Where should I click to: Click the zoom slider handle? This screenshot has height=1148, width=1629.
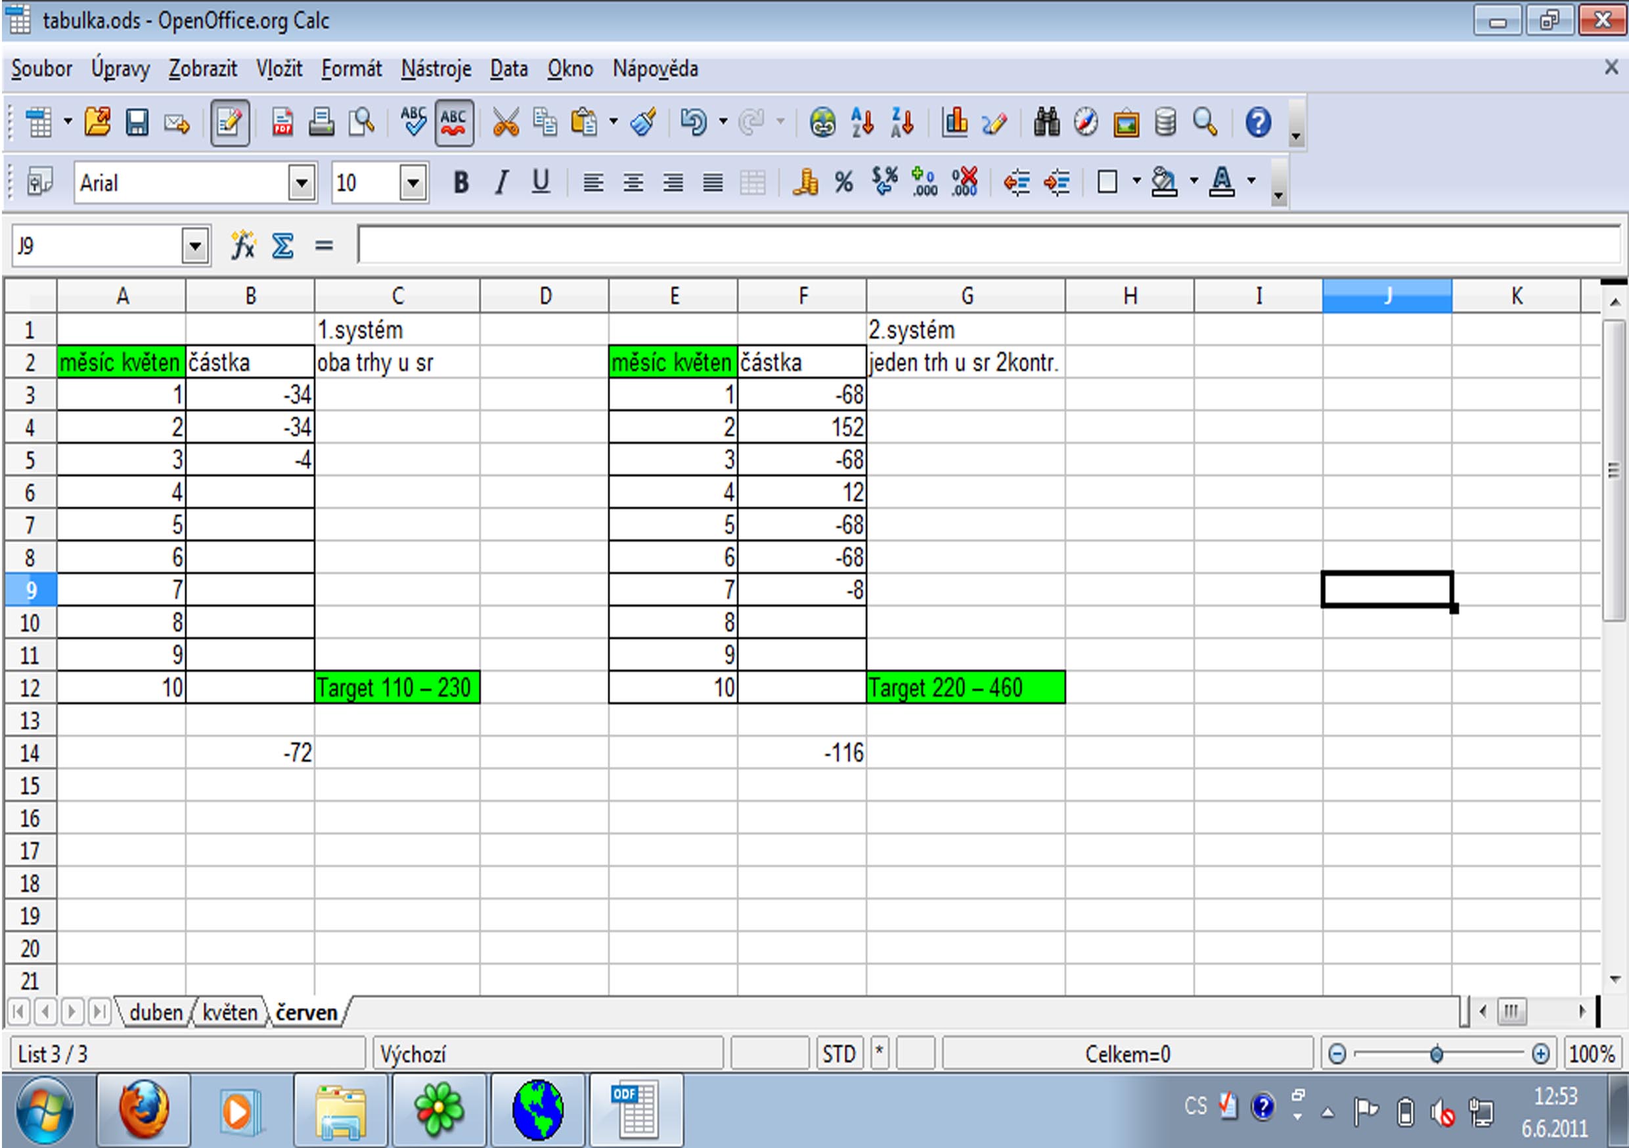coord(1437,1054)
